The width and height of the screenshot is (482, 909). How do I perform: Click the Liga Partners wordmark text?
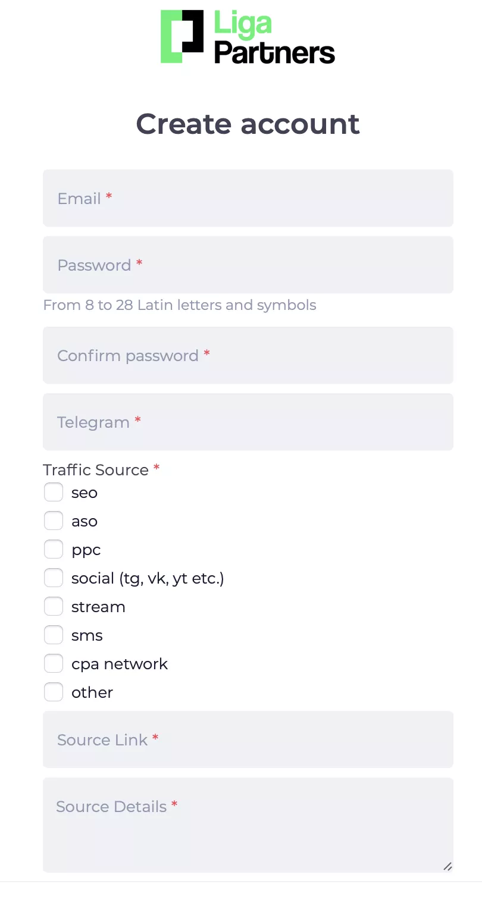point(274,38)
